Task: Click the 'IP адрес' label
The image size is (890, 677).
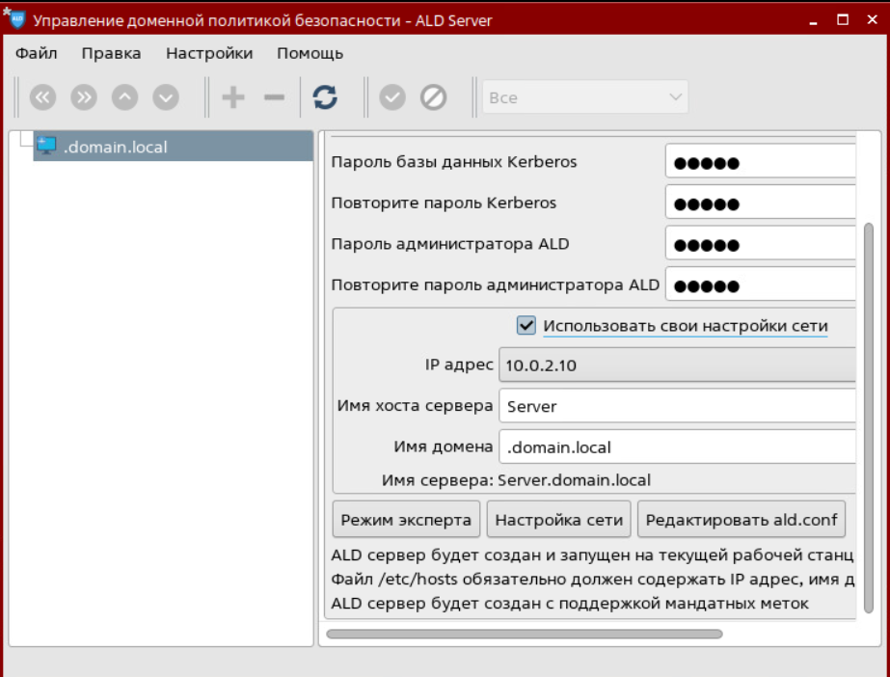Action: (459, 365)
